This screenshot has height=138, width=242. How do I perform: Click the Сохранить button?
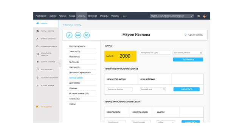coord(188,59)
